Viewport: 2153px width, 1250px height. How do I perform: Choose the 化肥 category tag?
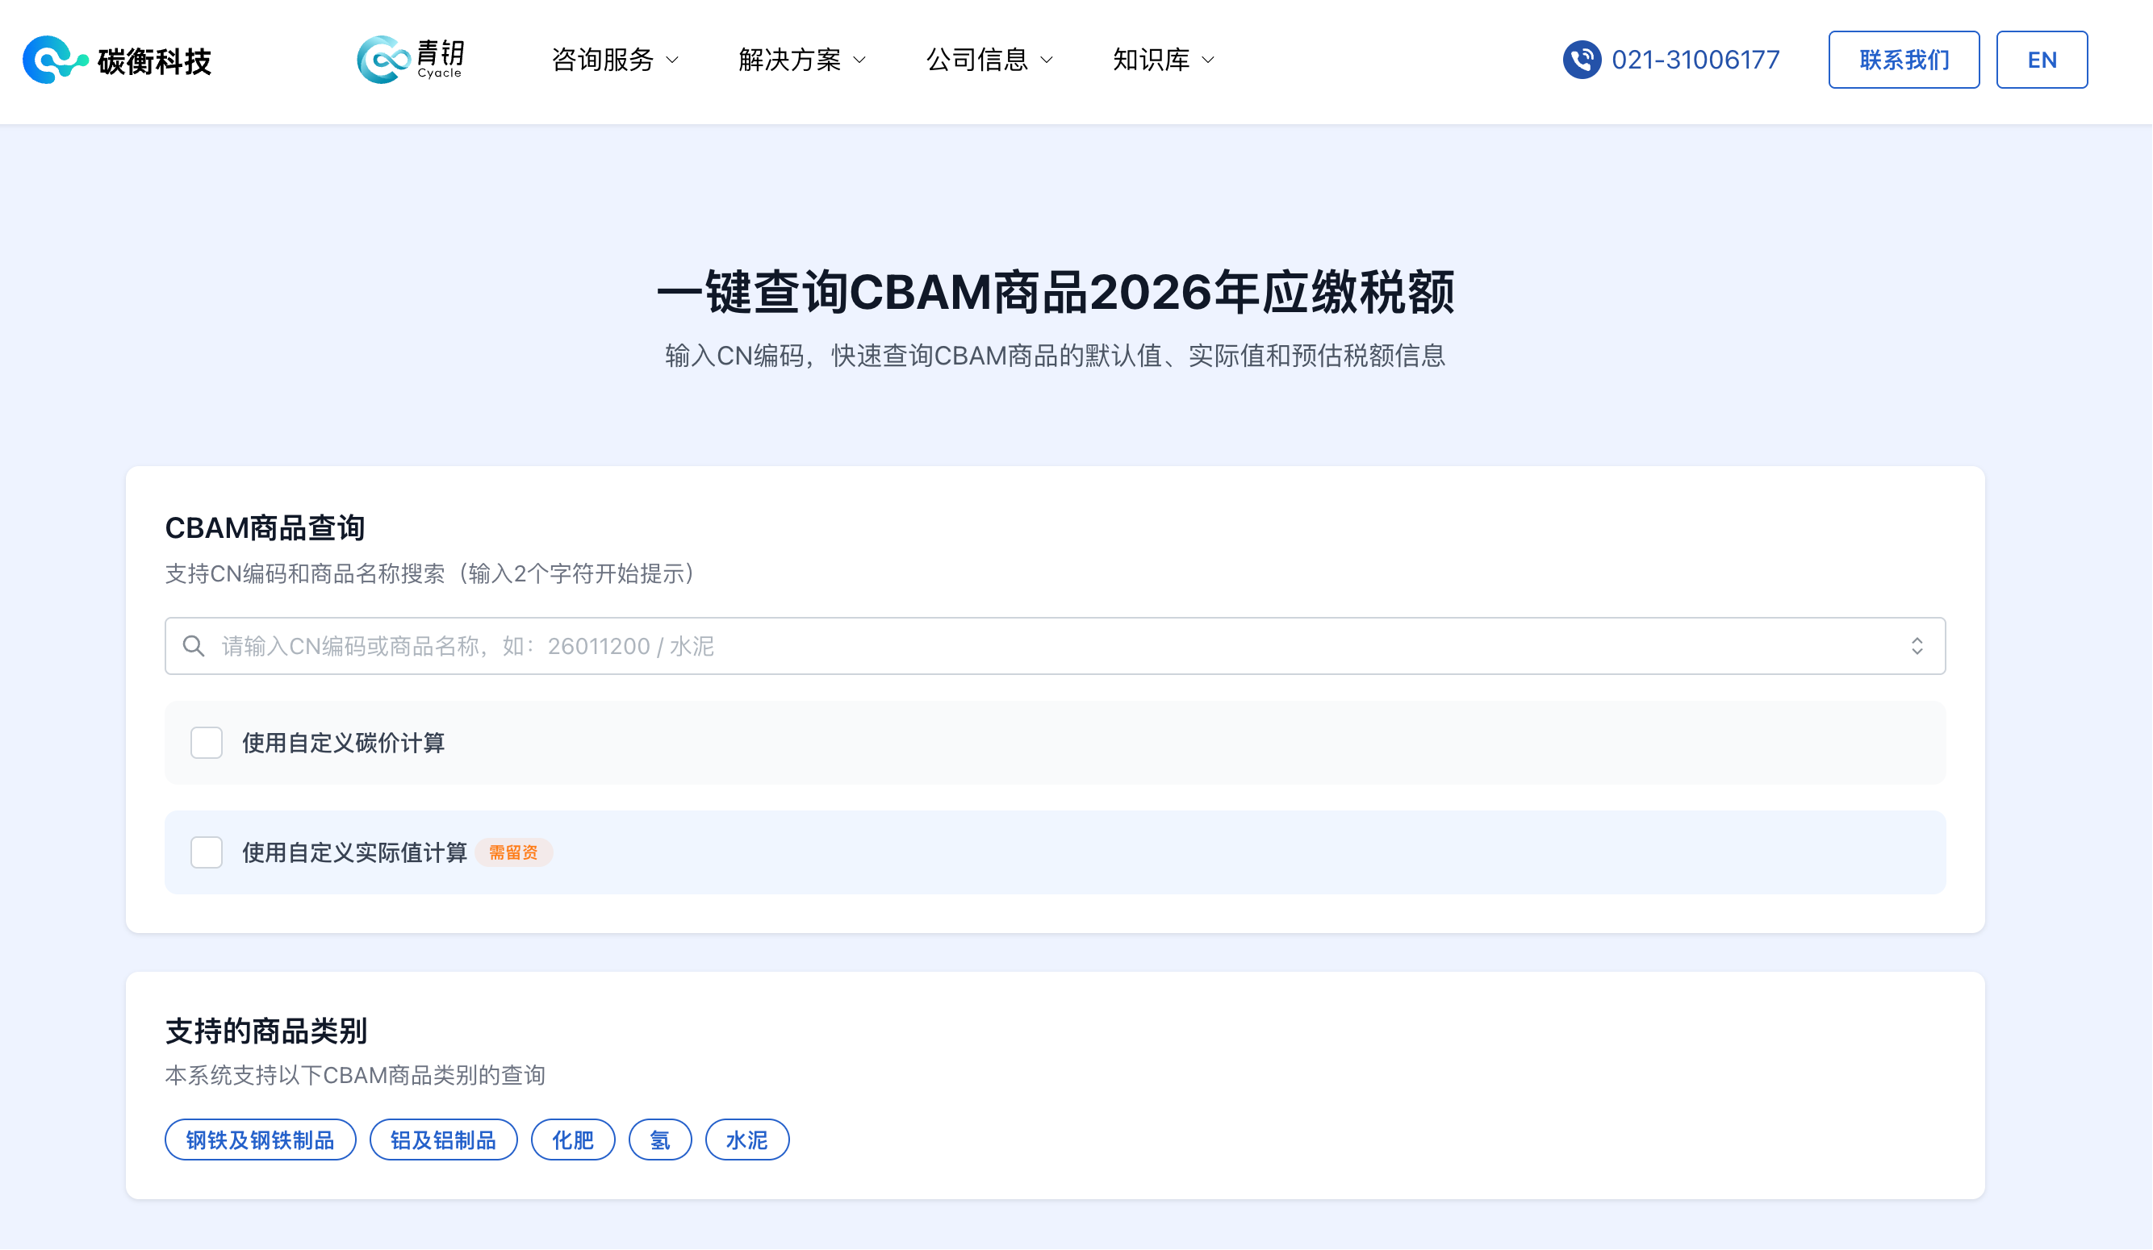coord(573,1140)
